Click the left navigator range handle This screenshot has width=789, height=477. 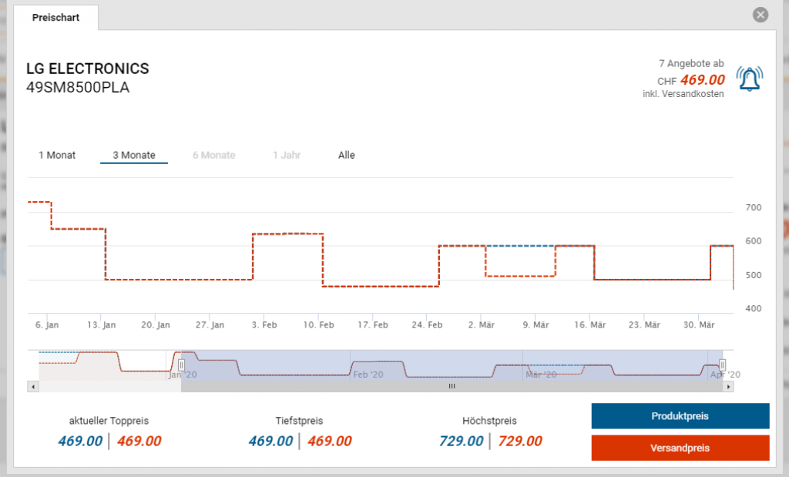coord(182,364)
